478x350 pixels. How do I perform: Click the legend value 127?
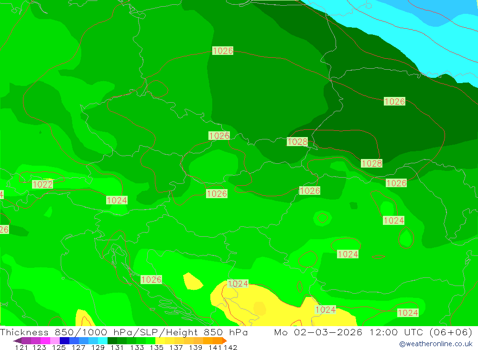click(x=78, y=347)
